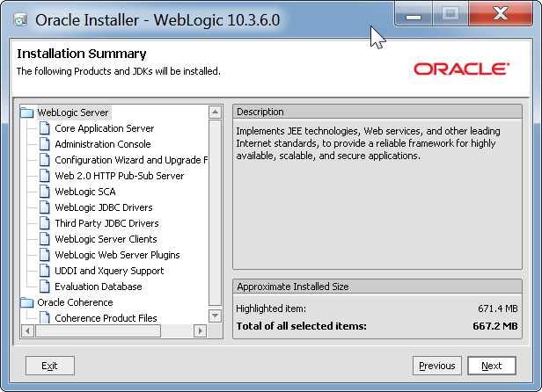Select the Oracle Coherence tree node
Image resolution: width=542 pixels, height=392 pixels.
(75, 302)
